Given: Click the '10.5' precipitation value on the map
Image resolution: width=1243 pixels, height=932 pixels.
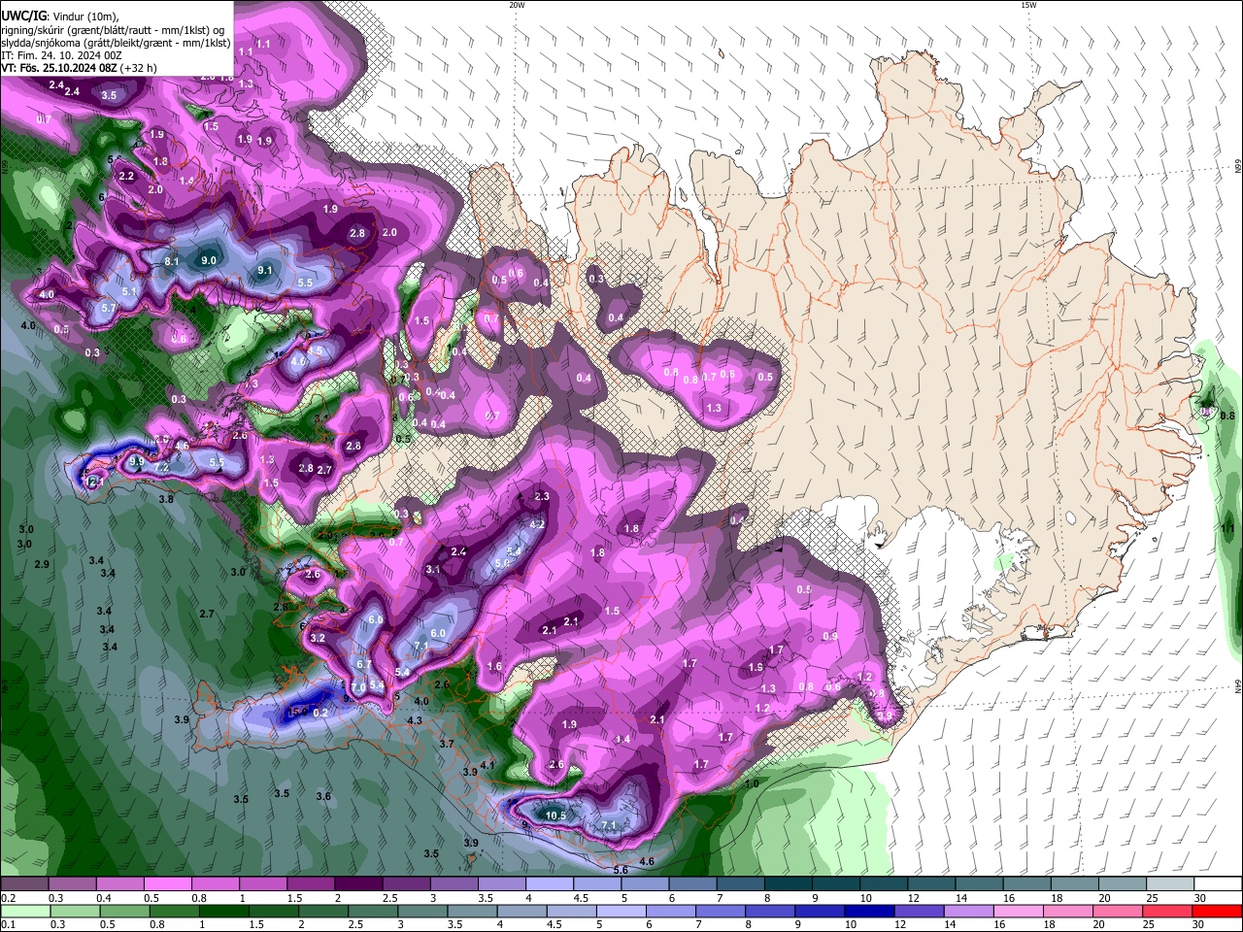Looking at the screenshot, I should pos(555,815).
